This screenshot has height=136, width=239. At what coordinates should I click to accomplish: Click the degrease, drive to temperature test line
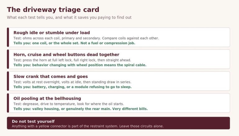pos(69,104)
